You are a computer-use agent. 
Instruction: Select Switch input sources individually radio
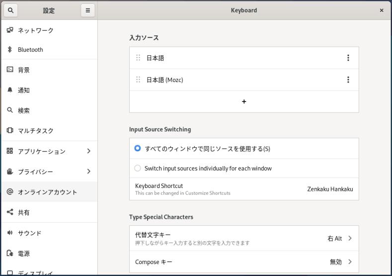pos(138,168)
